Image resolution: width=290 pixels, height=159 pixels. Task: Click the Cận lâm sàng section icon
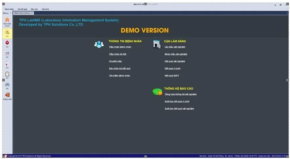click(157, 44)
